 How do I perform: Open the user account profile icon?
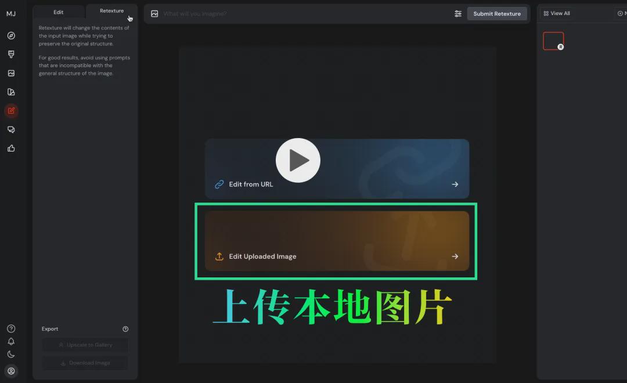pyautogui.click(x=11, y=371)
